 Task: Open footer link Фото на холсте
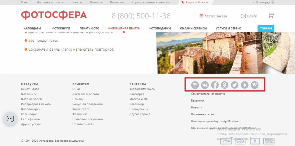tap(32, 99)
